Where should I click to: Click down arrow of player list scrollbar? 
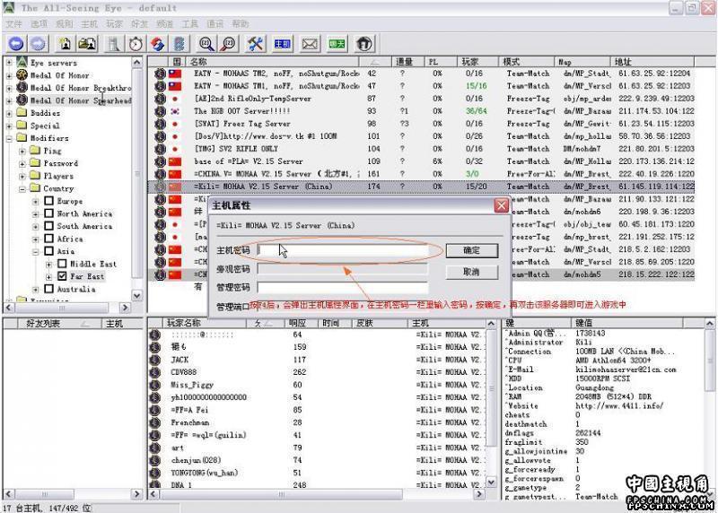pyautogui.click(x=491, y=482)
